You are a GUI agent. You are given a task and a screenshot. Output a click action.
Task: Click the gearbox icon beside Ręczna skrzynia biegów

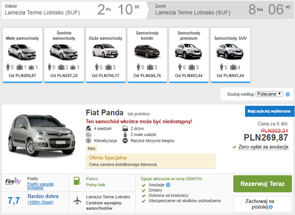[x=125, y=141]
